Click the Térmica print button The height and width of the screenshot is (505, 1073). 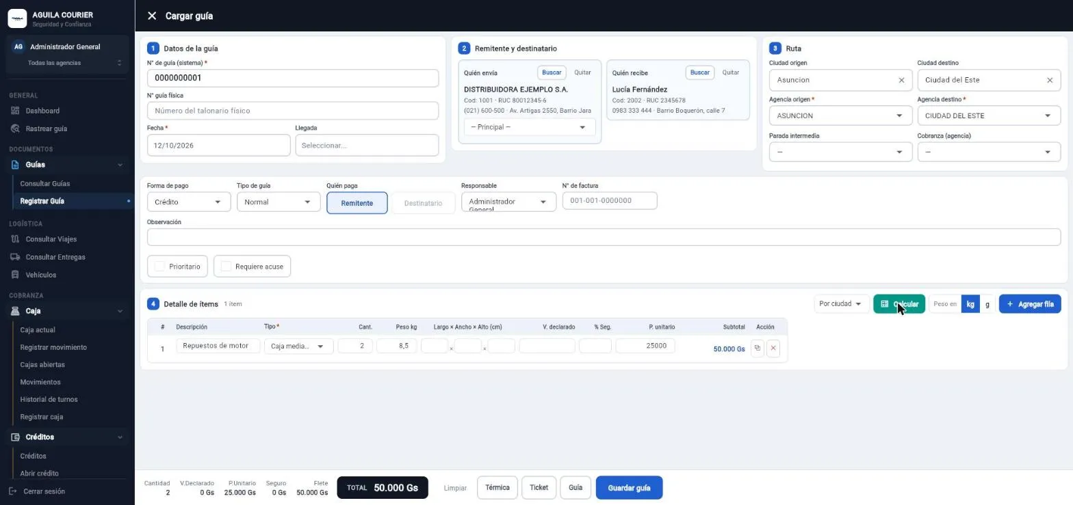tap(497, 488)
